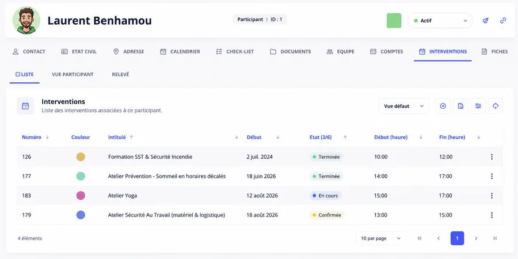Screen dimensions: 518x259
Task: Open the Comptes tab
Action: tap(387, 52)
